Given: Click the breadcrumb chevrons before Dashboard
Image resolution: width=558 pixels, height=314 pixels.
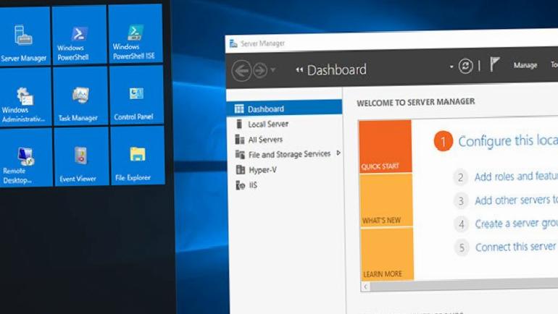Looking at the screenshot, I should pos(299,70).
